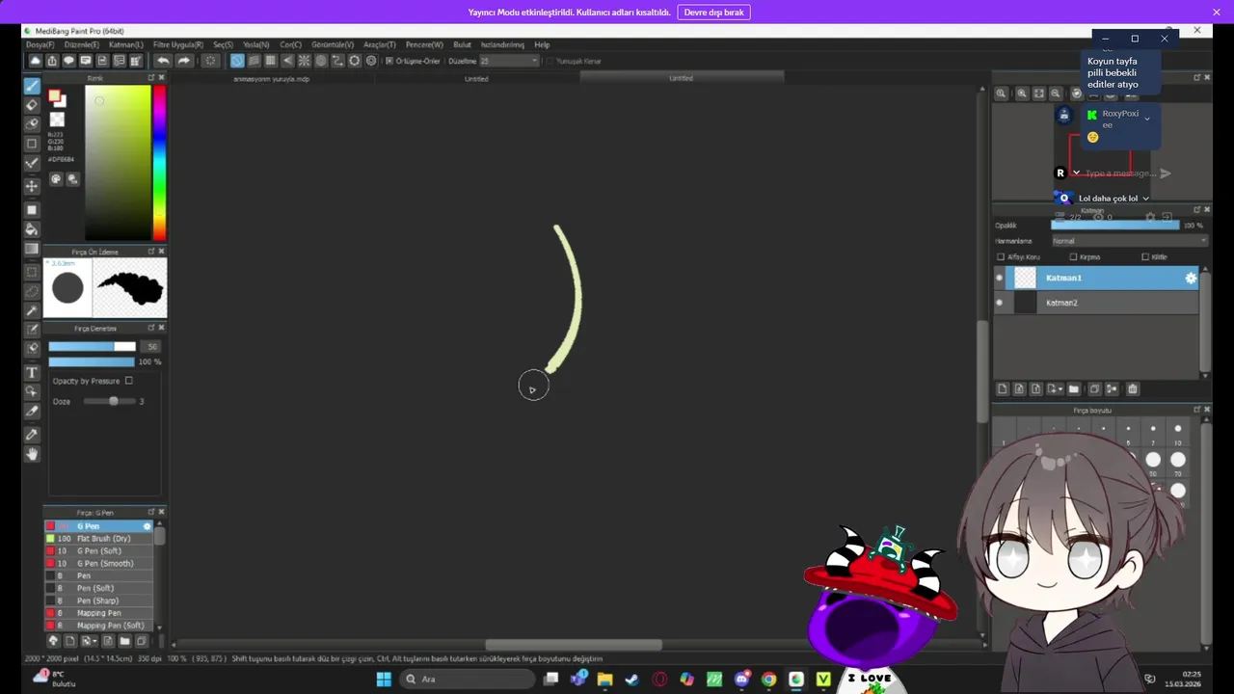Add a new layer in layer panel

pyautogui.click(x=1003, y=389)
